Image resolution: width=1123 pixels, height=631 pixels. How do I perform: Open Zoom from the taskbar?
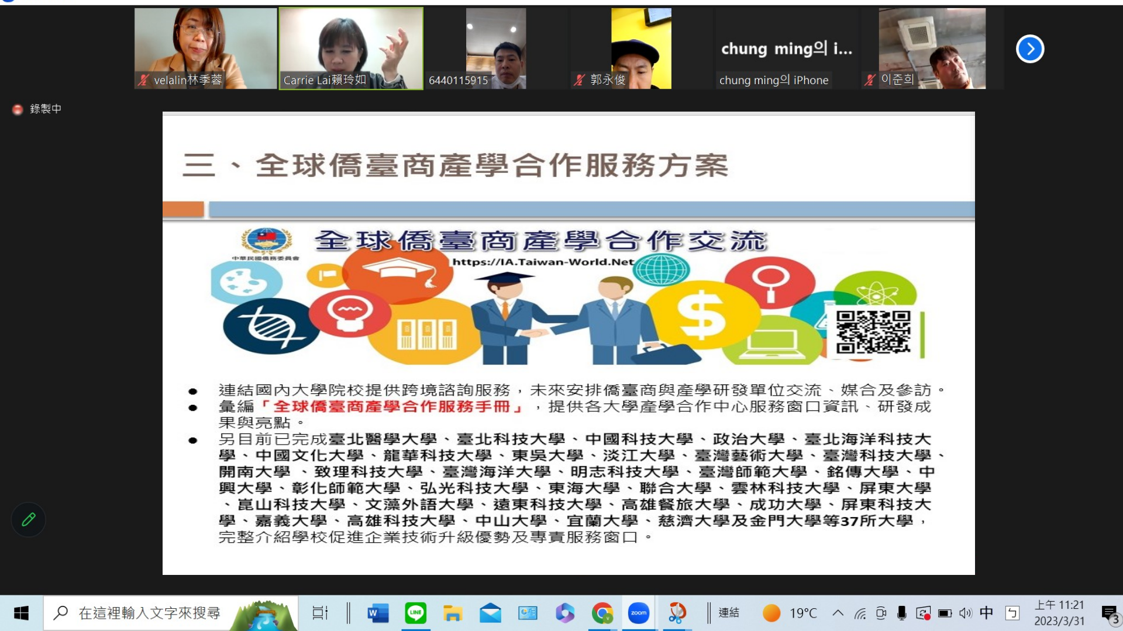tap(638, 613)
